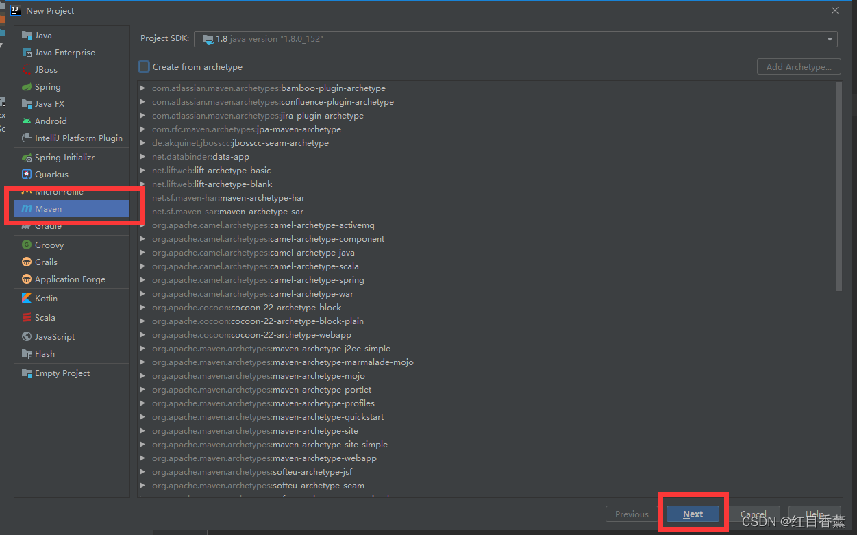Select maven-archetype-marmalade-mojo row
The width and height of the screenshot is (857, 535).
click(487, 362)
